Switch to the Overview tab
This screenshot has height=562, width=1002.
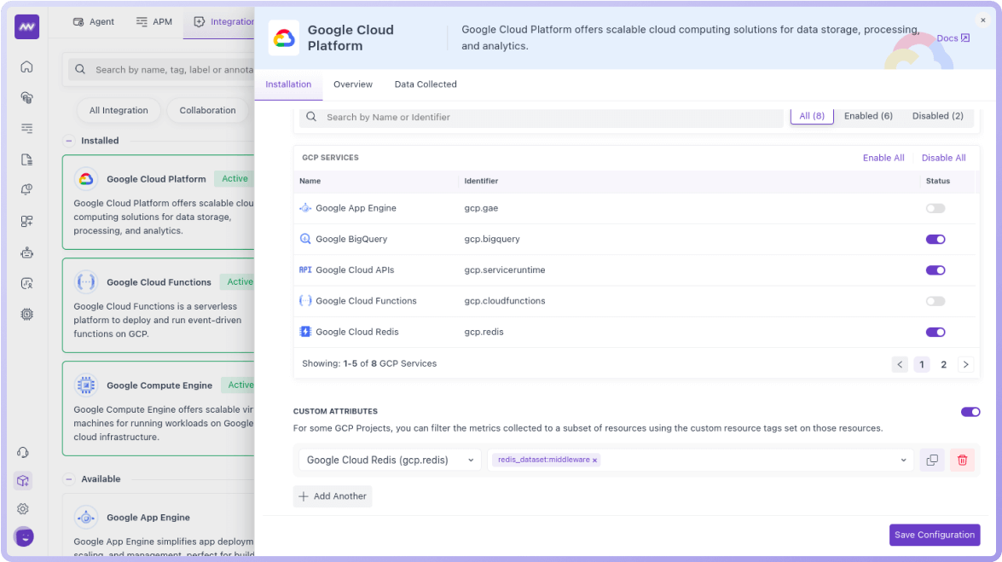click(x=353, y=84)
